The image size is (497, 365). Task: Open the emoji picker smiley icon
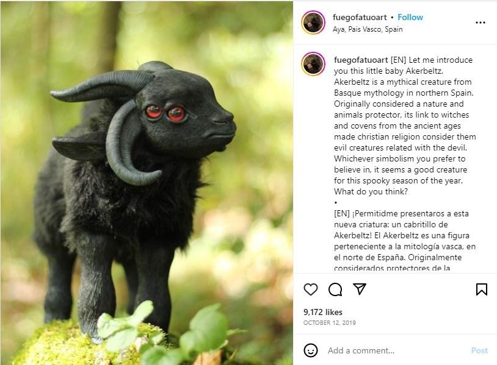click(x=311, y=350)
